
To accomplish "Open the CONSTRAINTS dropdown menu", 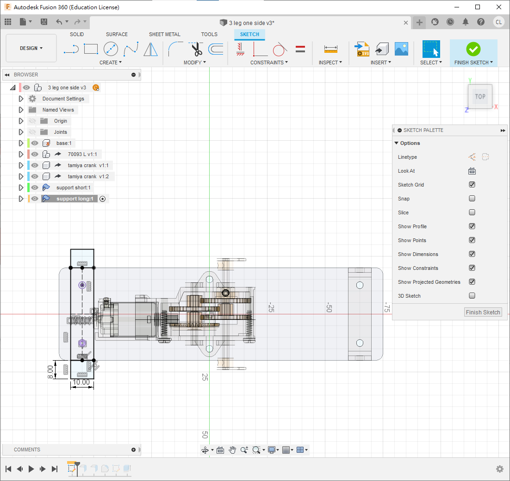I will pyautogui.click(x=269, y=62).
